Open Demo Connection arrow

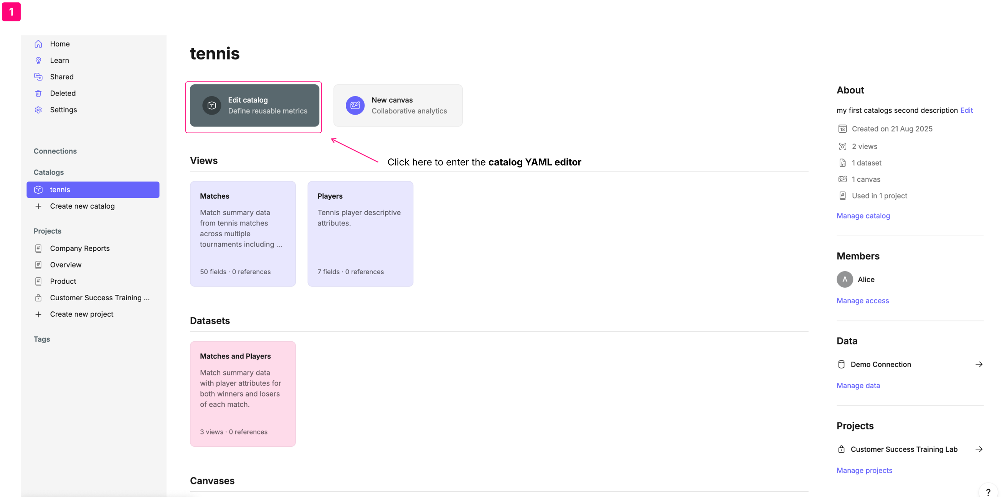[x=979, y=364]
